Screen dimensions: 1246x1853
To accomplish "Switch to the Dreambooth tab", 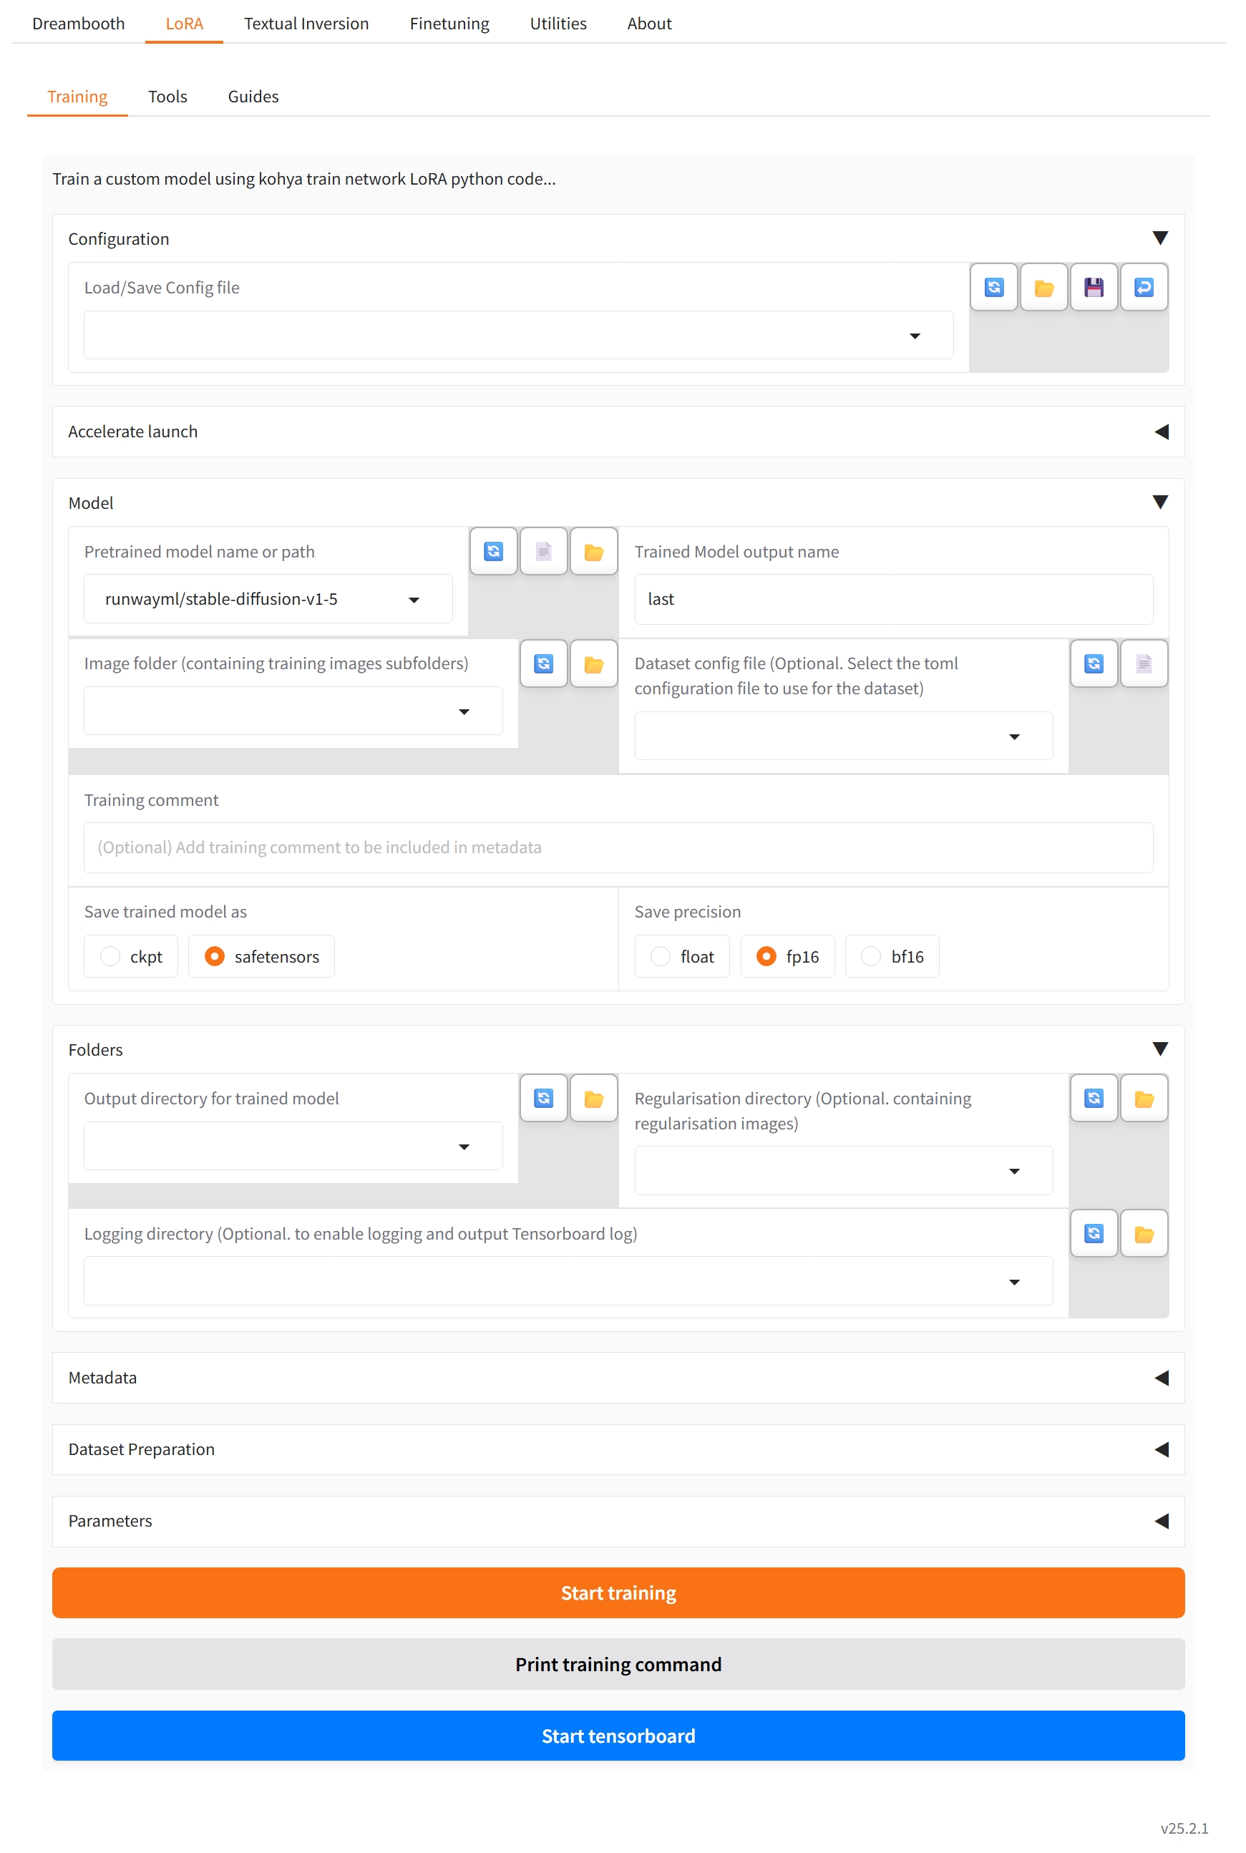I will [x=78, y=23].
